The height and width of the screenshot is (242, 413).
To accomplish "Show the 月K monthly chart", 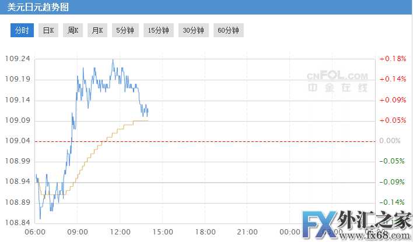I will 97,30.
